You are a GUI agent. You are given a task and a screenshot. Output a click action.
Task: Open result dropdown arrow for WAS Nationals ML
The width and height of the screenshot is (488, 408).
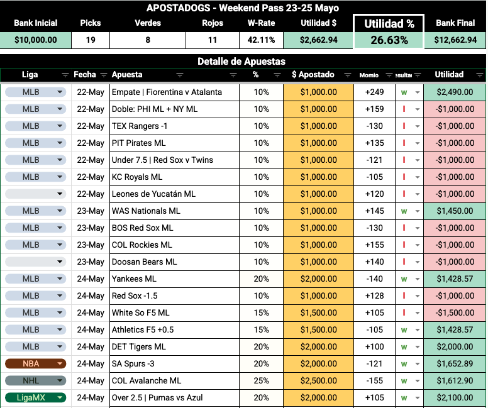point(418,211)
